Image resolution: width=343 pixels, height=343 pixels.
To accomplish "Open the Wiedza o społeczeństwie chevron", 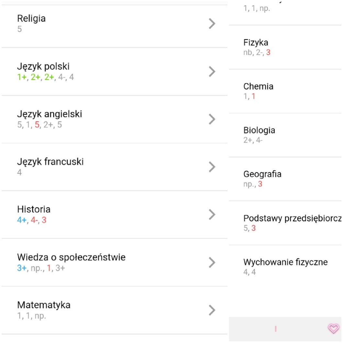I will pos(212,262).
